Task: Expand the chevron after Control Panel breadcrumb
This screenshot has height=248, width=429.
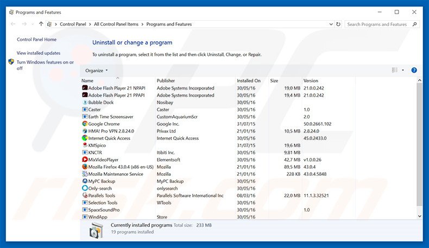Action: click(x=90, y=24)
